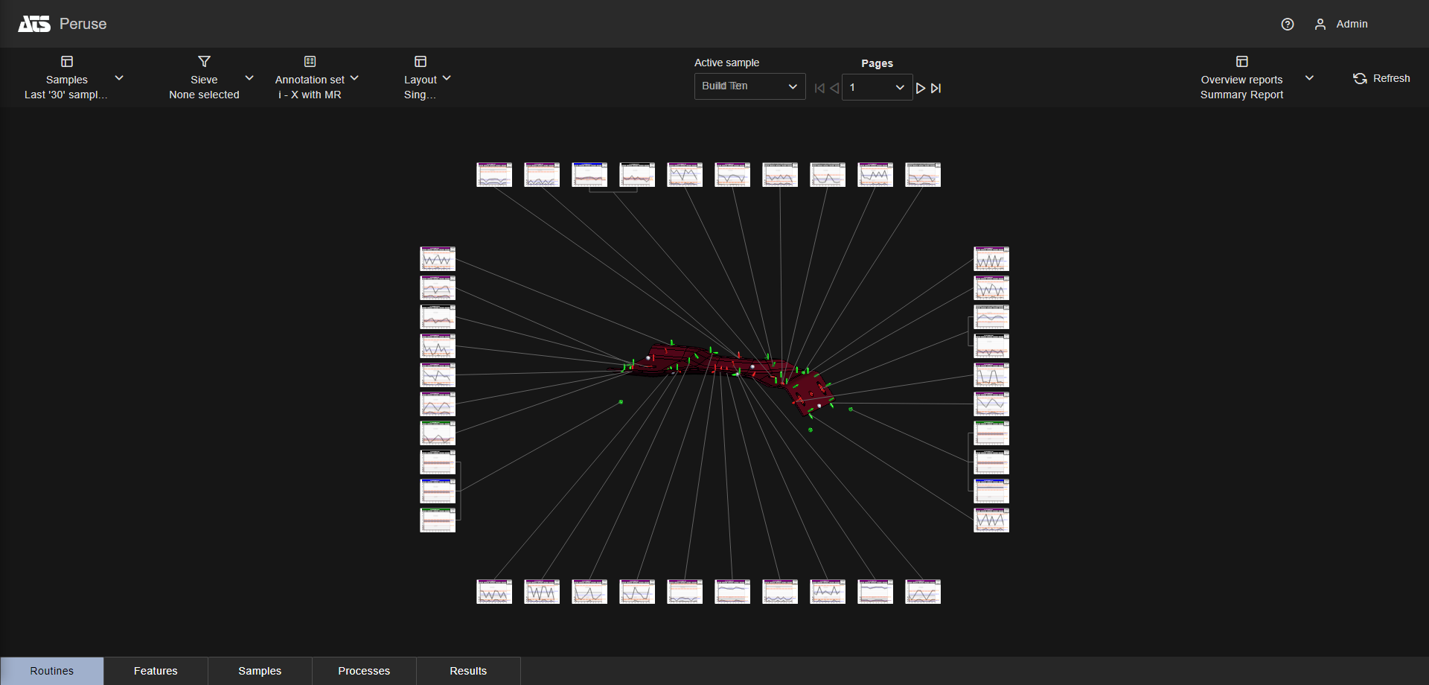Open the Admin user account icon
Image resolution: width=1429 pixels, height=685 pixels.
point(1320,25)
